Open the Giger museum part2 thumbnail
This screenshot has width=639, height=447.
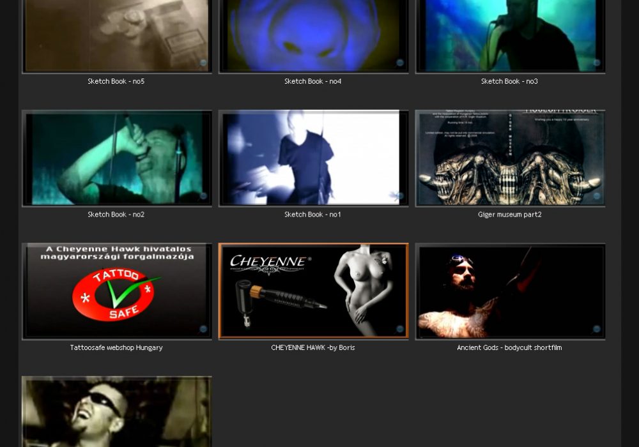pyautogui.click(x=510, y=158)
